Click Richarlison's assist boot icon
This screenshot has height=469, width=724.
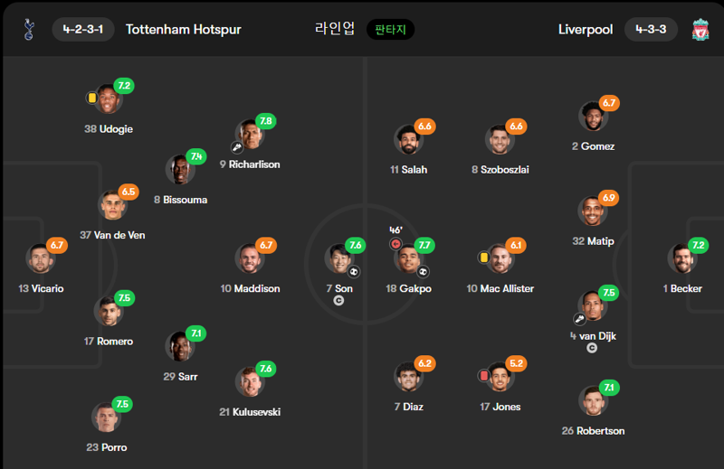(237, 147)
